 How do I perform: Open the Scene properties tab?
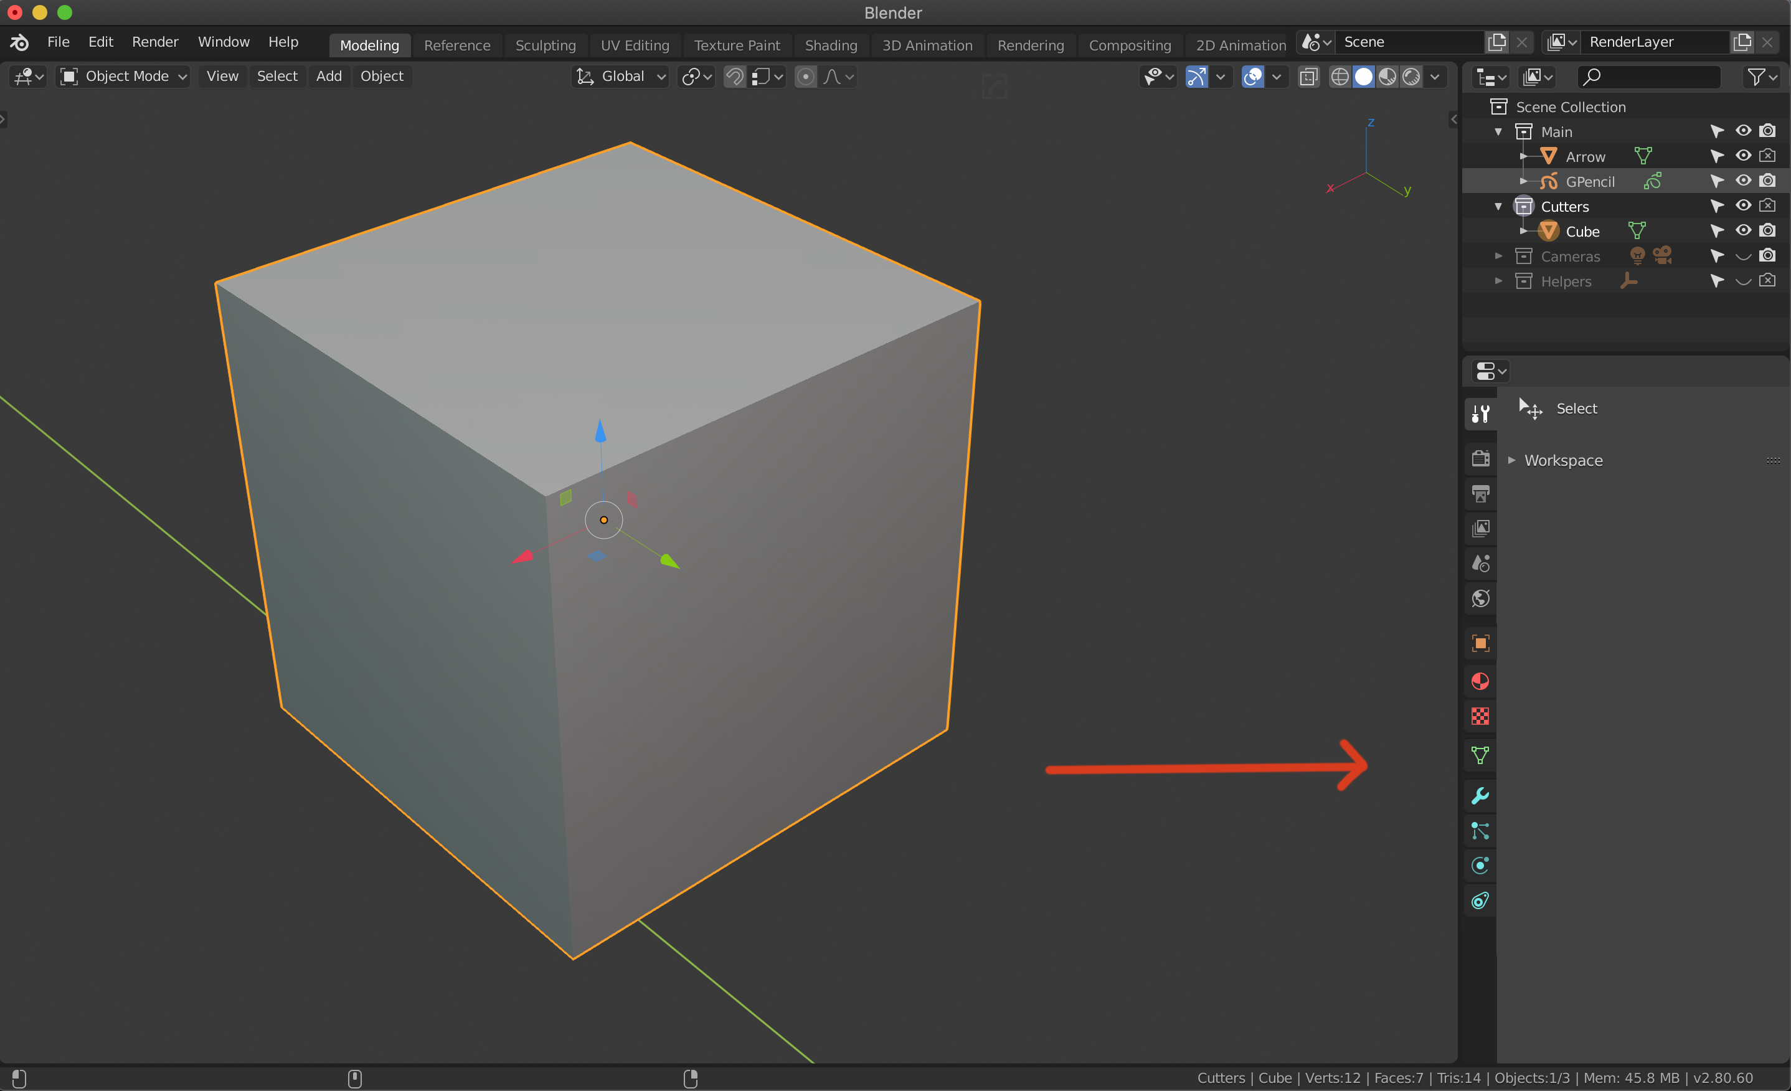1480,564
